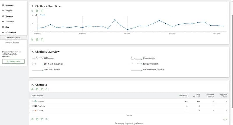Select AI Chatbots Overview submenu item
The image size is (233, 125).
13,37
